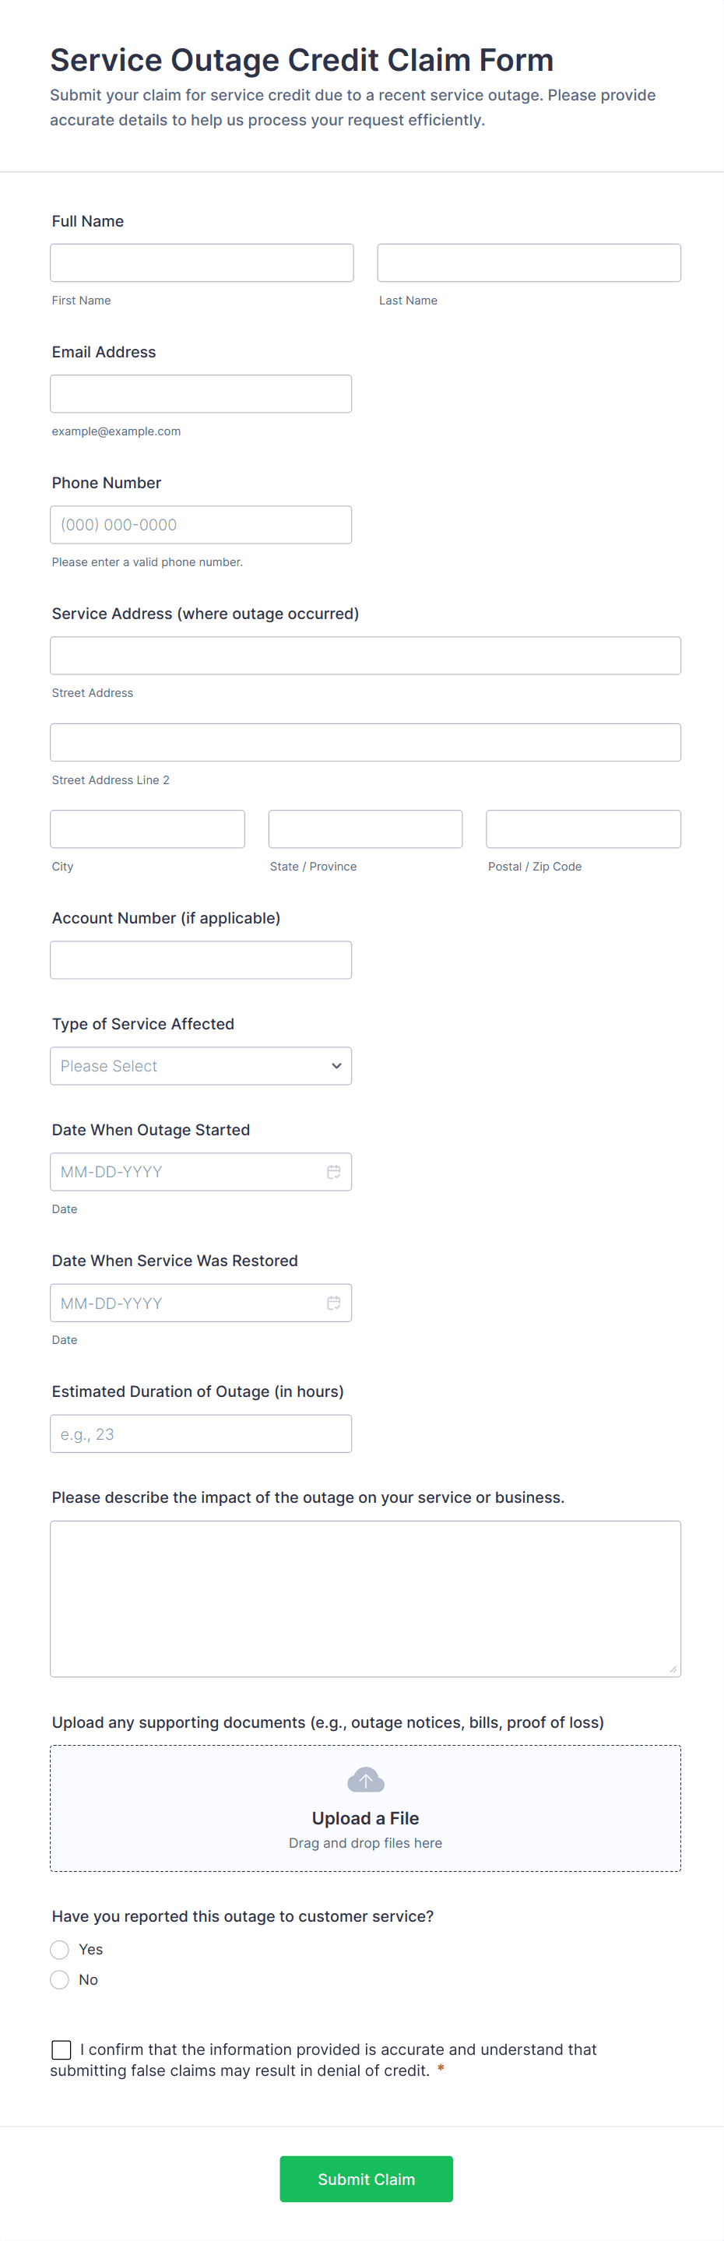Open the Type of Service Affected dropdown
The height and width of the screenshot is (2241, 724).
pyautogui.click(x=201, y=1066)
